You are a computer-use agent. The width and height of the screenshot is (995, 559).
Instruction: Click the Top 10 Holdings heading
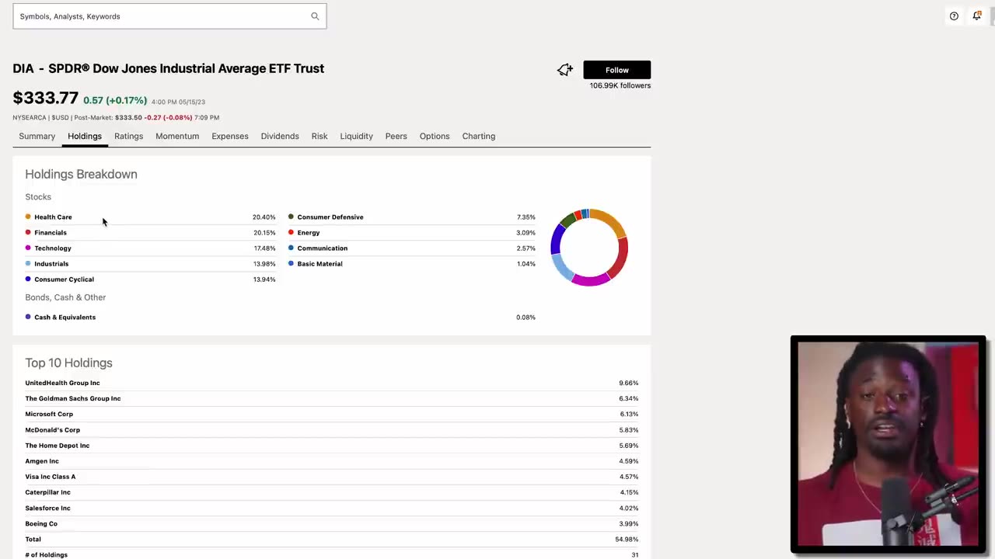pyautogui.click(x=68, y=363)
